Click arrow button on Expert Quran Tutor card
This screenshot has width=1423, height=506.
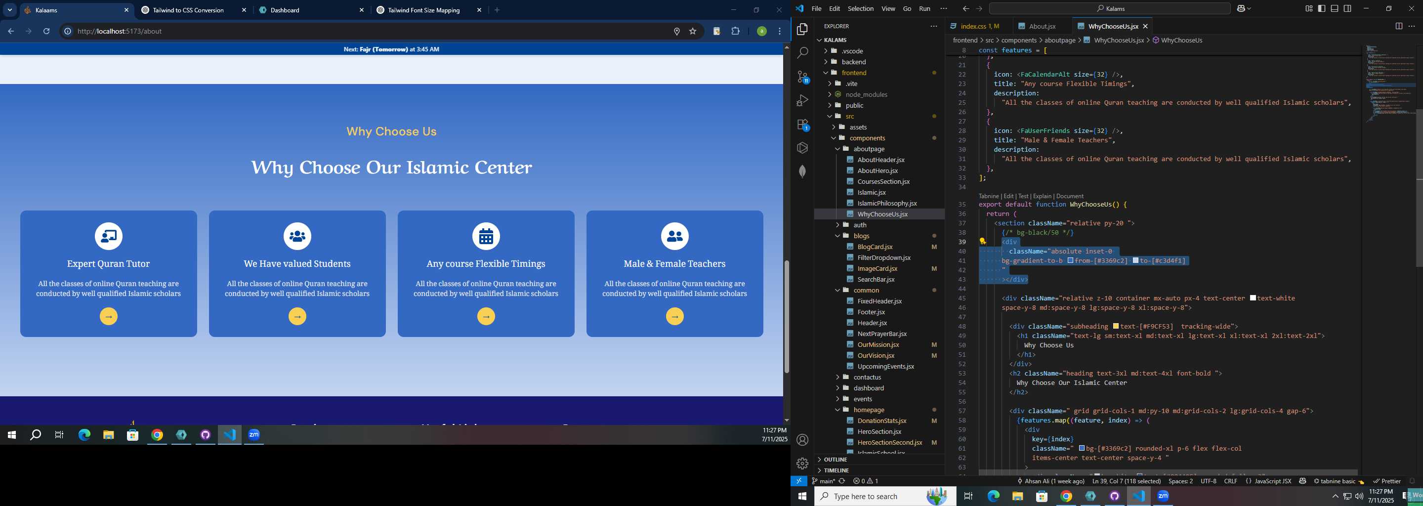coord(108,316)
